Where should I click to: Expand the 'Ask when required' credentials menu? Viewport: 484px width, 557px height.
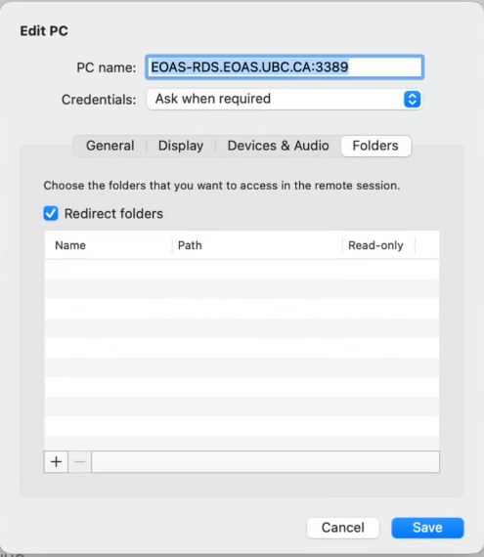tap(285, 99)
